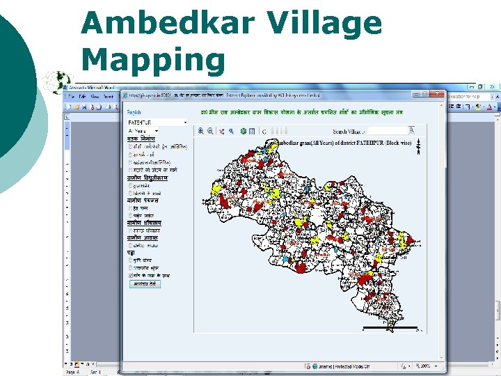Screen dimensions: 501x376
Task: Open the FATEHPUR district dropdown
Action: (x=157, y=123)
